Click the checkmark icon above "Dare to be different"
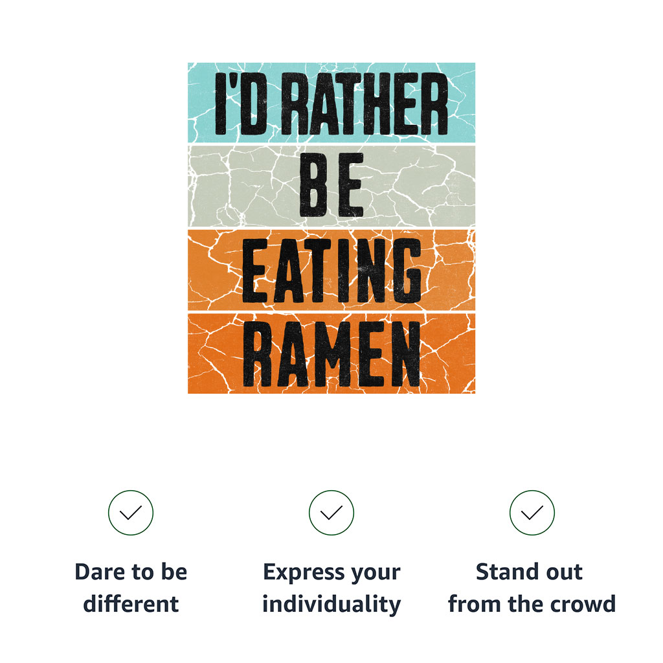Image resolution: width=663 pixels, height=663 pixels. coord(131,513)
